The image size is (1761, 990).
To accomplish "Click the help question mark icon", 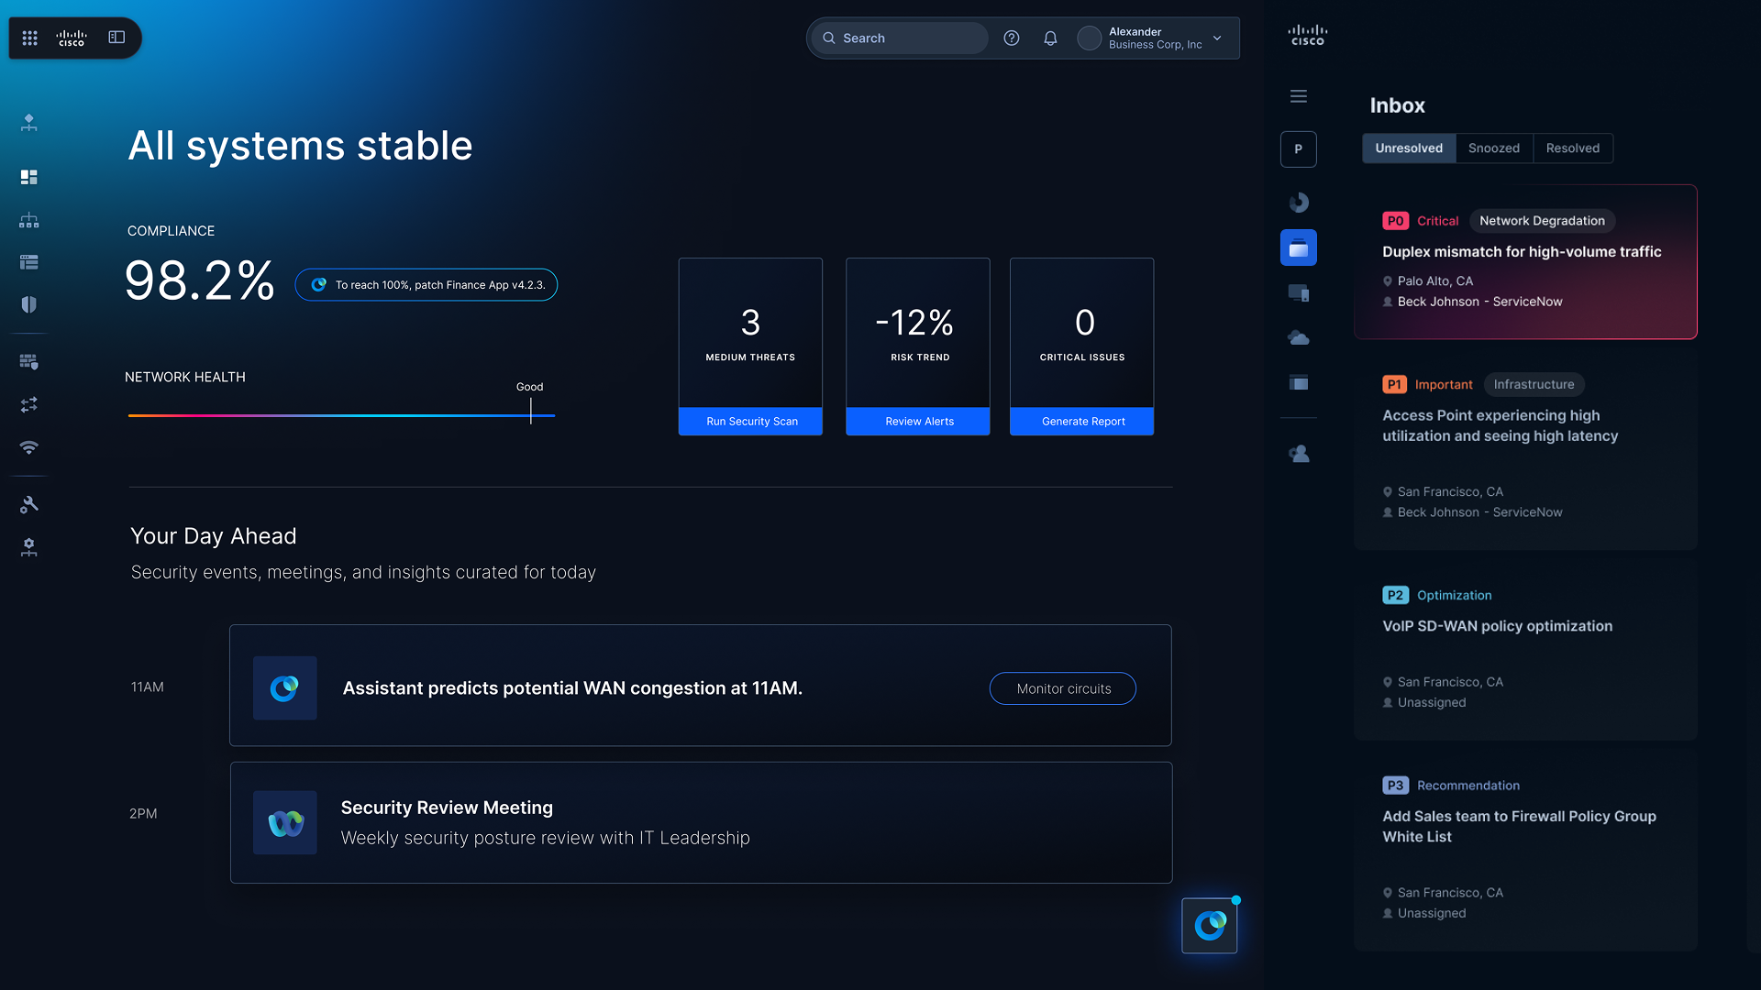I will (x=1011, y=38).
